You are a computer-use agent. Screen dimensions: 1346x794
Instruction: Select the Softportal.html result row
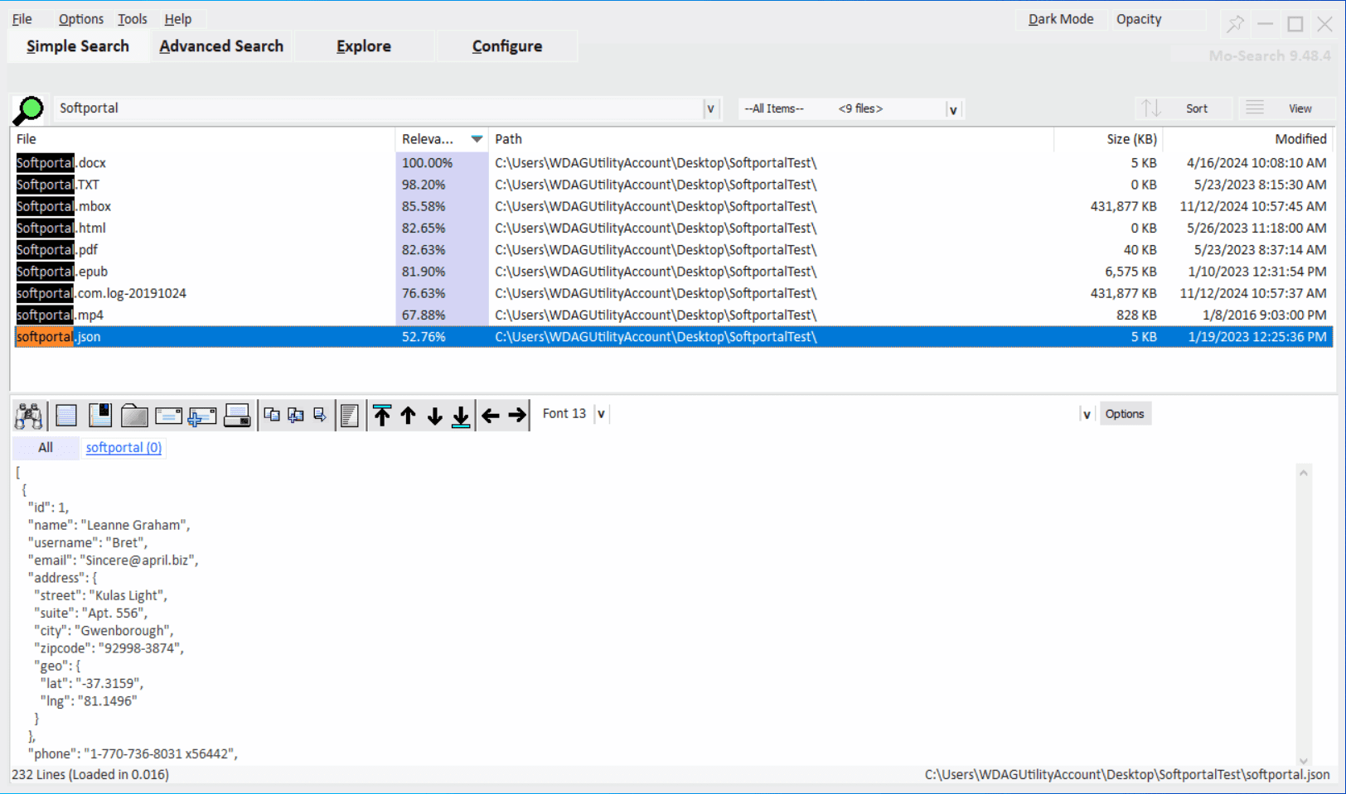tap(674, 228)
